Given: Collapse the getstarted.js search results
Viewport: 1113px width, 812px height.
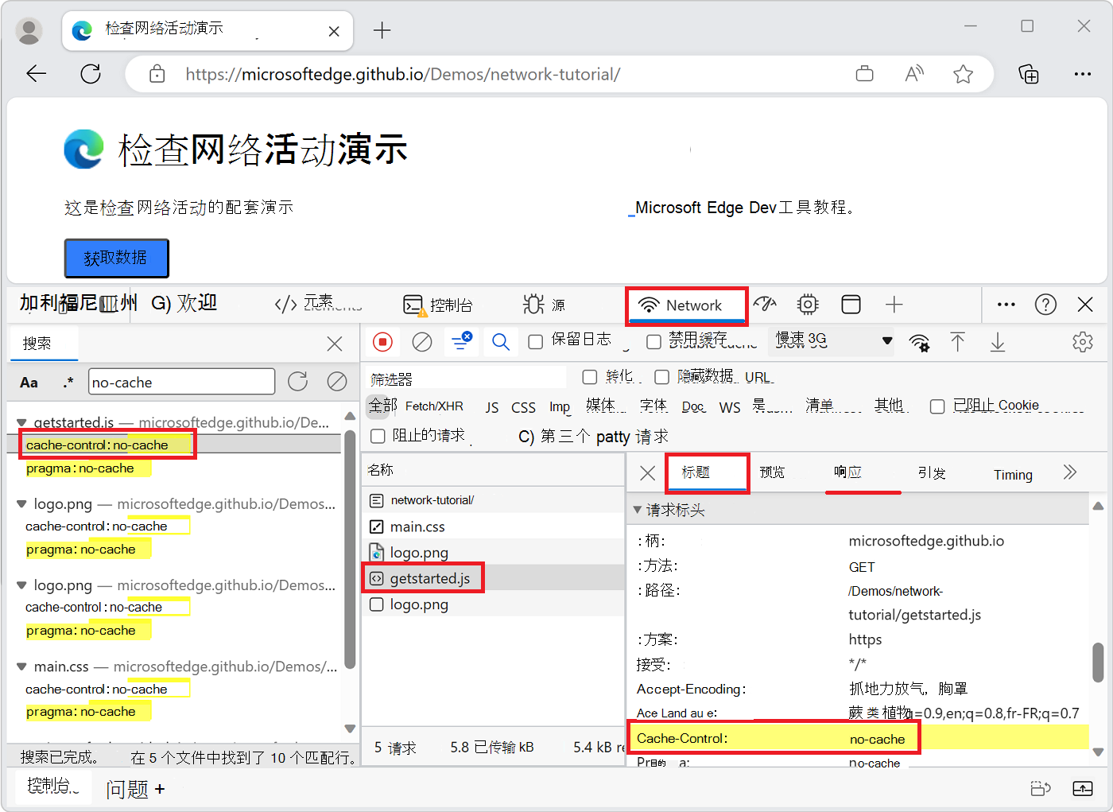Looking at the screenshot, I should [x=21, y=422].
